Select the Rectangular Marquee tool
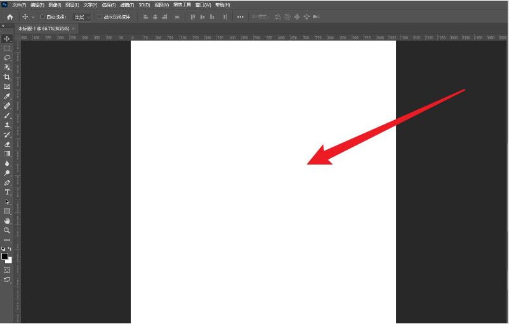The image size is (509, 324). [7, 48]
